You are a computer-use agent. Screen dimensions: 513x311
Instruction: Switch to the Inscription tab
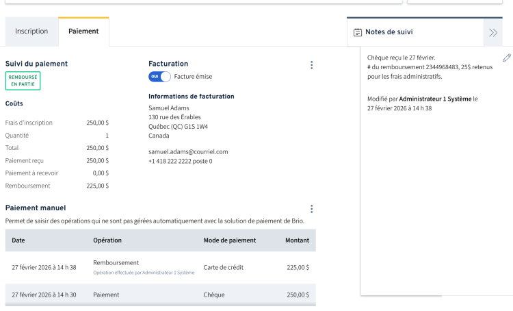point(31,32)
